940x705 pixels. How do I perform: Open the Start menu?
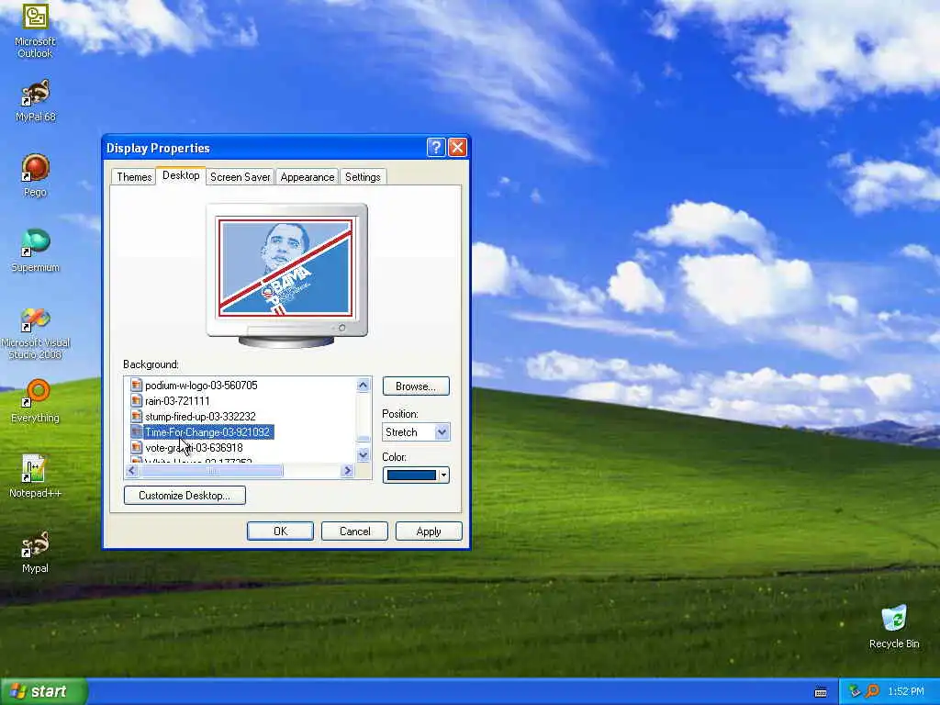tap(44, 691)
